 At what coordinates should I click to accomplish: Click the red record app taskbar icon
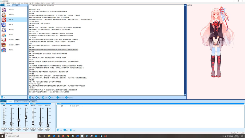click(105, 136)
